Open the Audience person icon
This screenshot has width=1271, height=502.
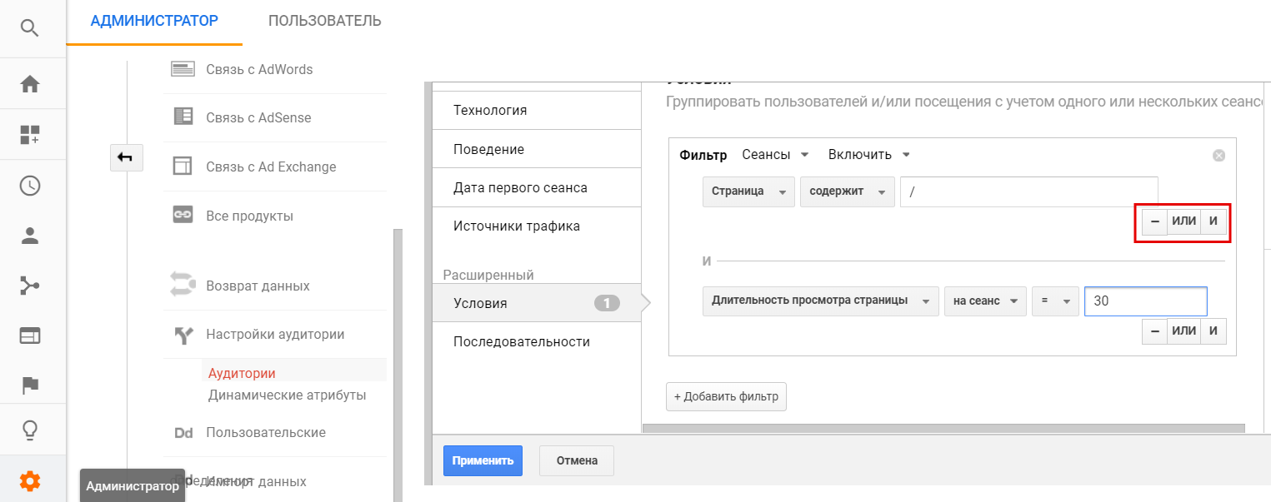[30, 236]
